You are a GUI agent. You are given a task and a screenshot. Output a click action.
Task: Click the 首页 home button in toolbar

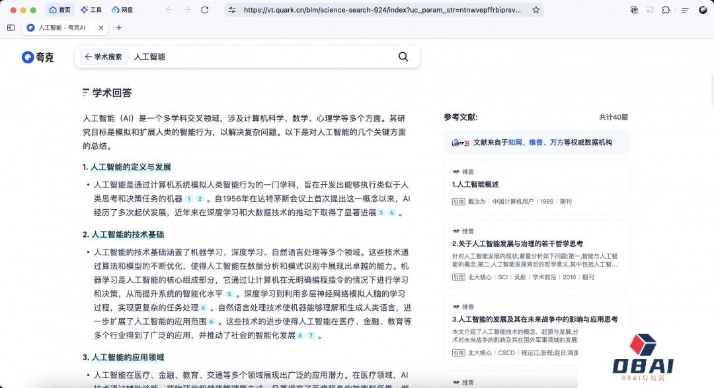point(59,10)
